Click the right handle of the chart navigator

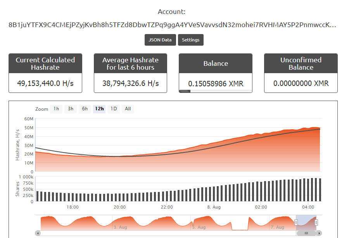(x=316, y=222)
